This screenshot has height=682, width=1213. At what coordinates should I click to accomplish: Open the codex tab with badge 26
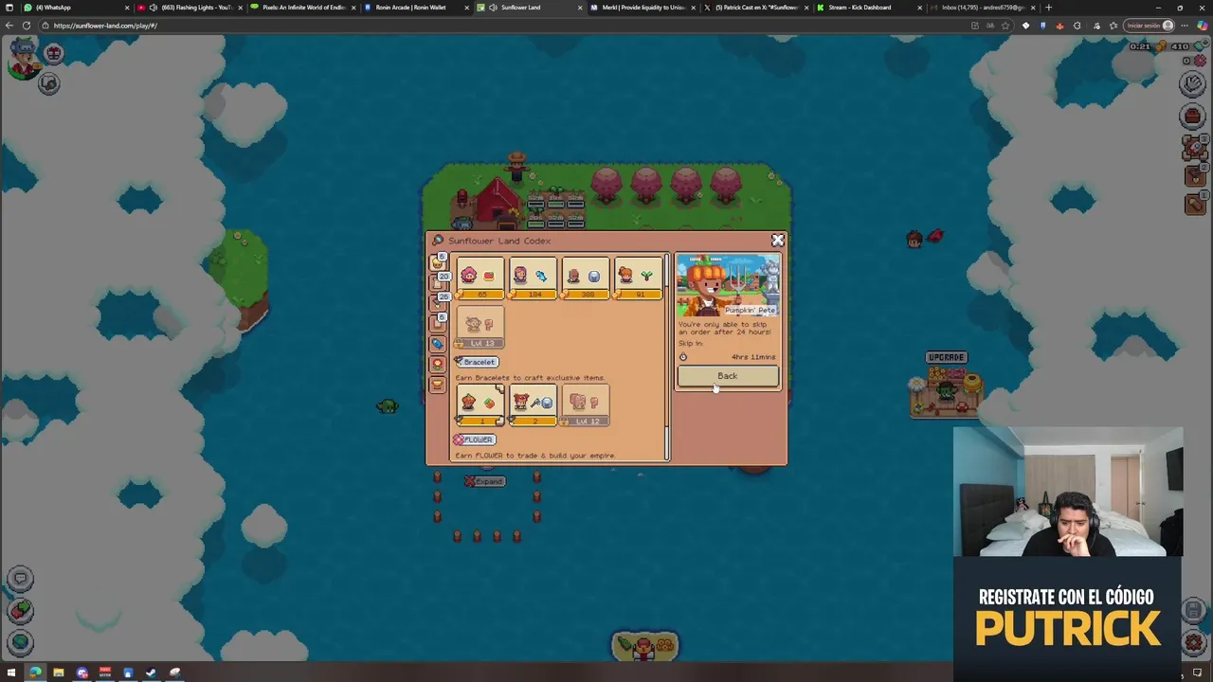tap(438, 302)
